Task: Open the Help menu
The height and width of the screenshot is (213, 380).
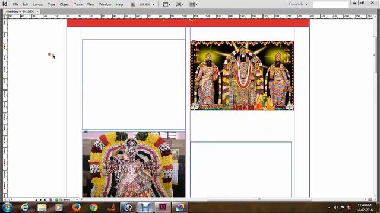Action: [119, 4]
